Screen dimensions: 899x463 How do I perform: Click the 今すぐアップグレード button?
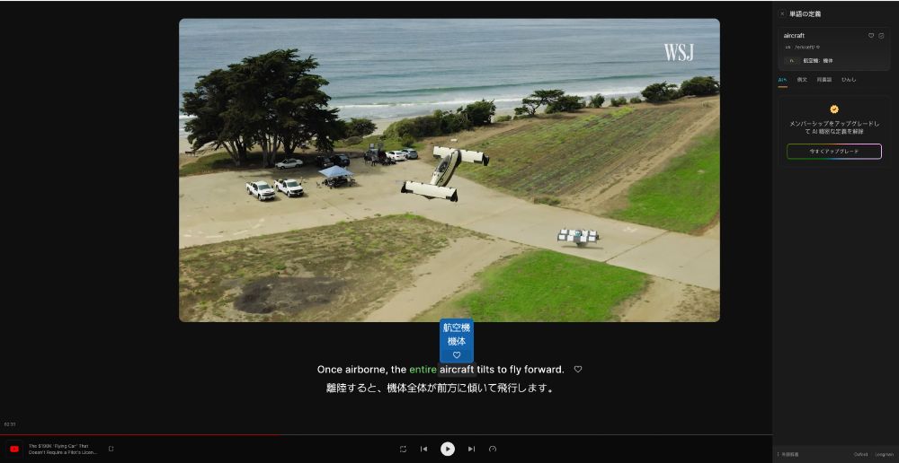(x=834, y=152)
